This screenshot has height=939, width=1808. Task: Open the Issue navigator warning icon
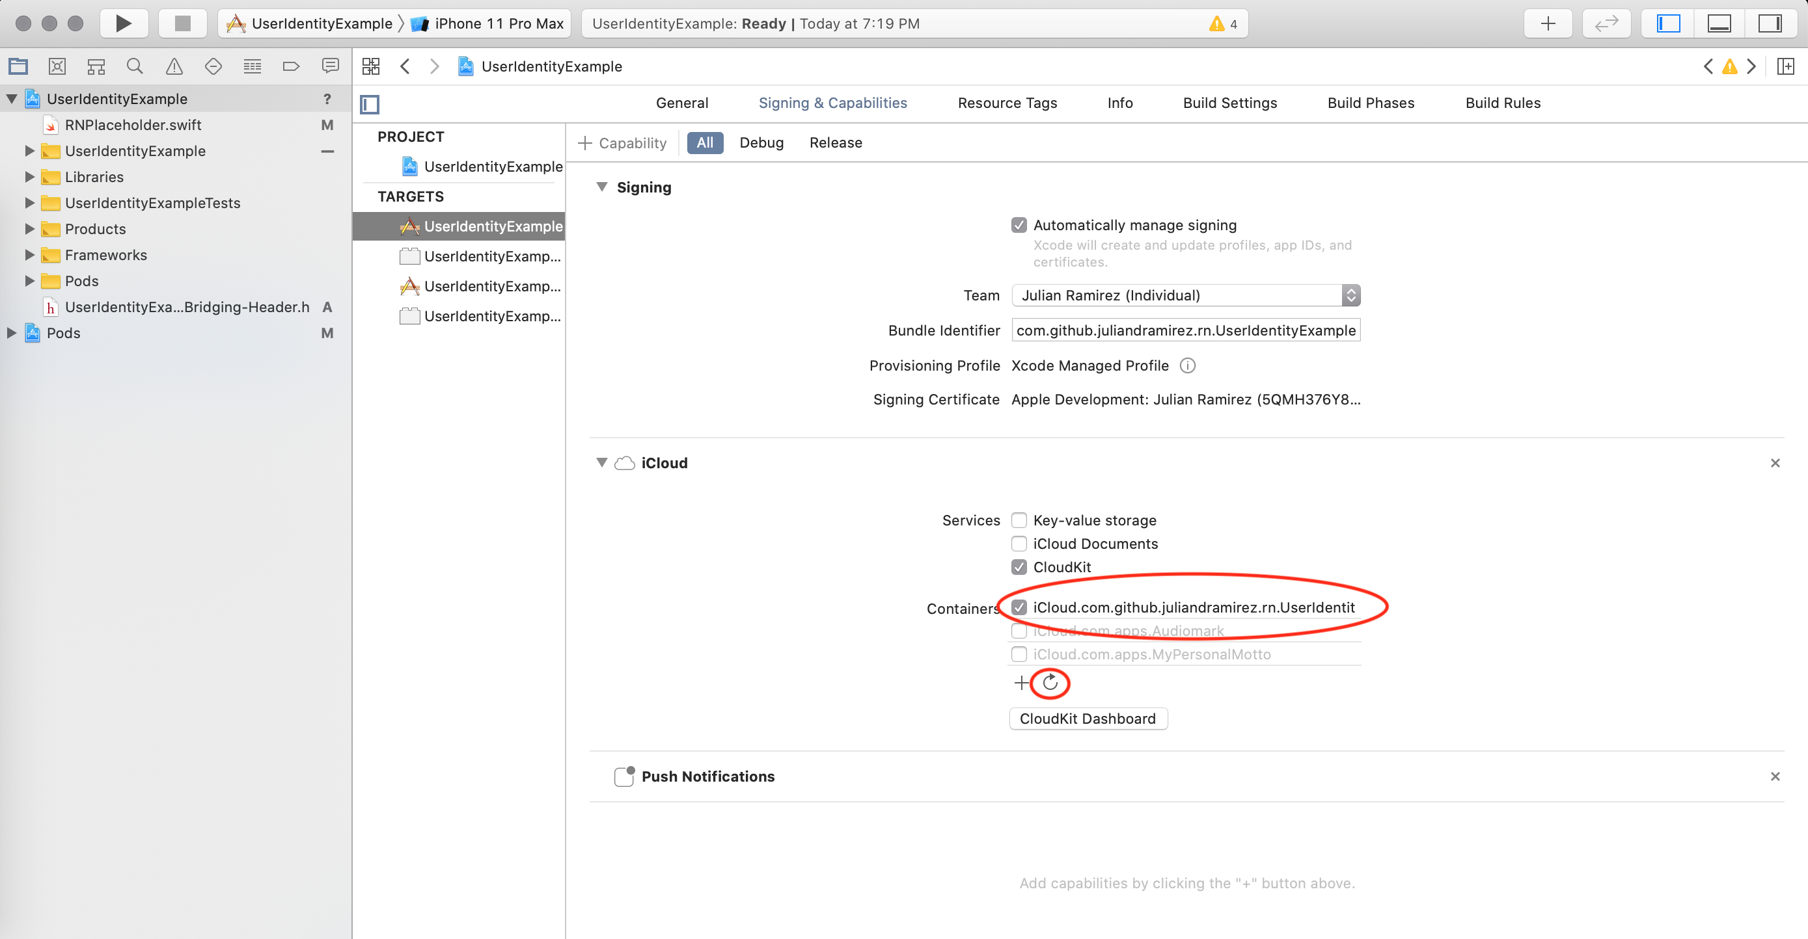coord(174,66)
